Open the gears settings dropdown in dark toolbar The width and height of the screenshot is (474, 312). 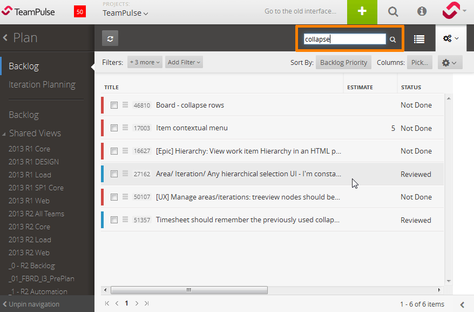451,38
